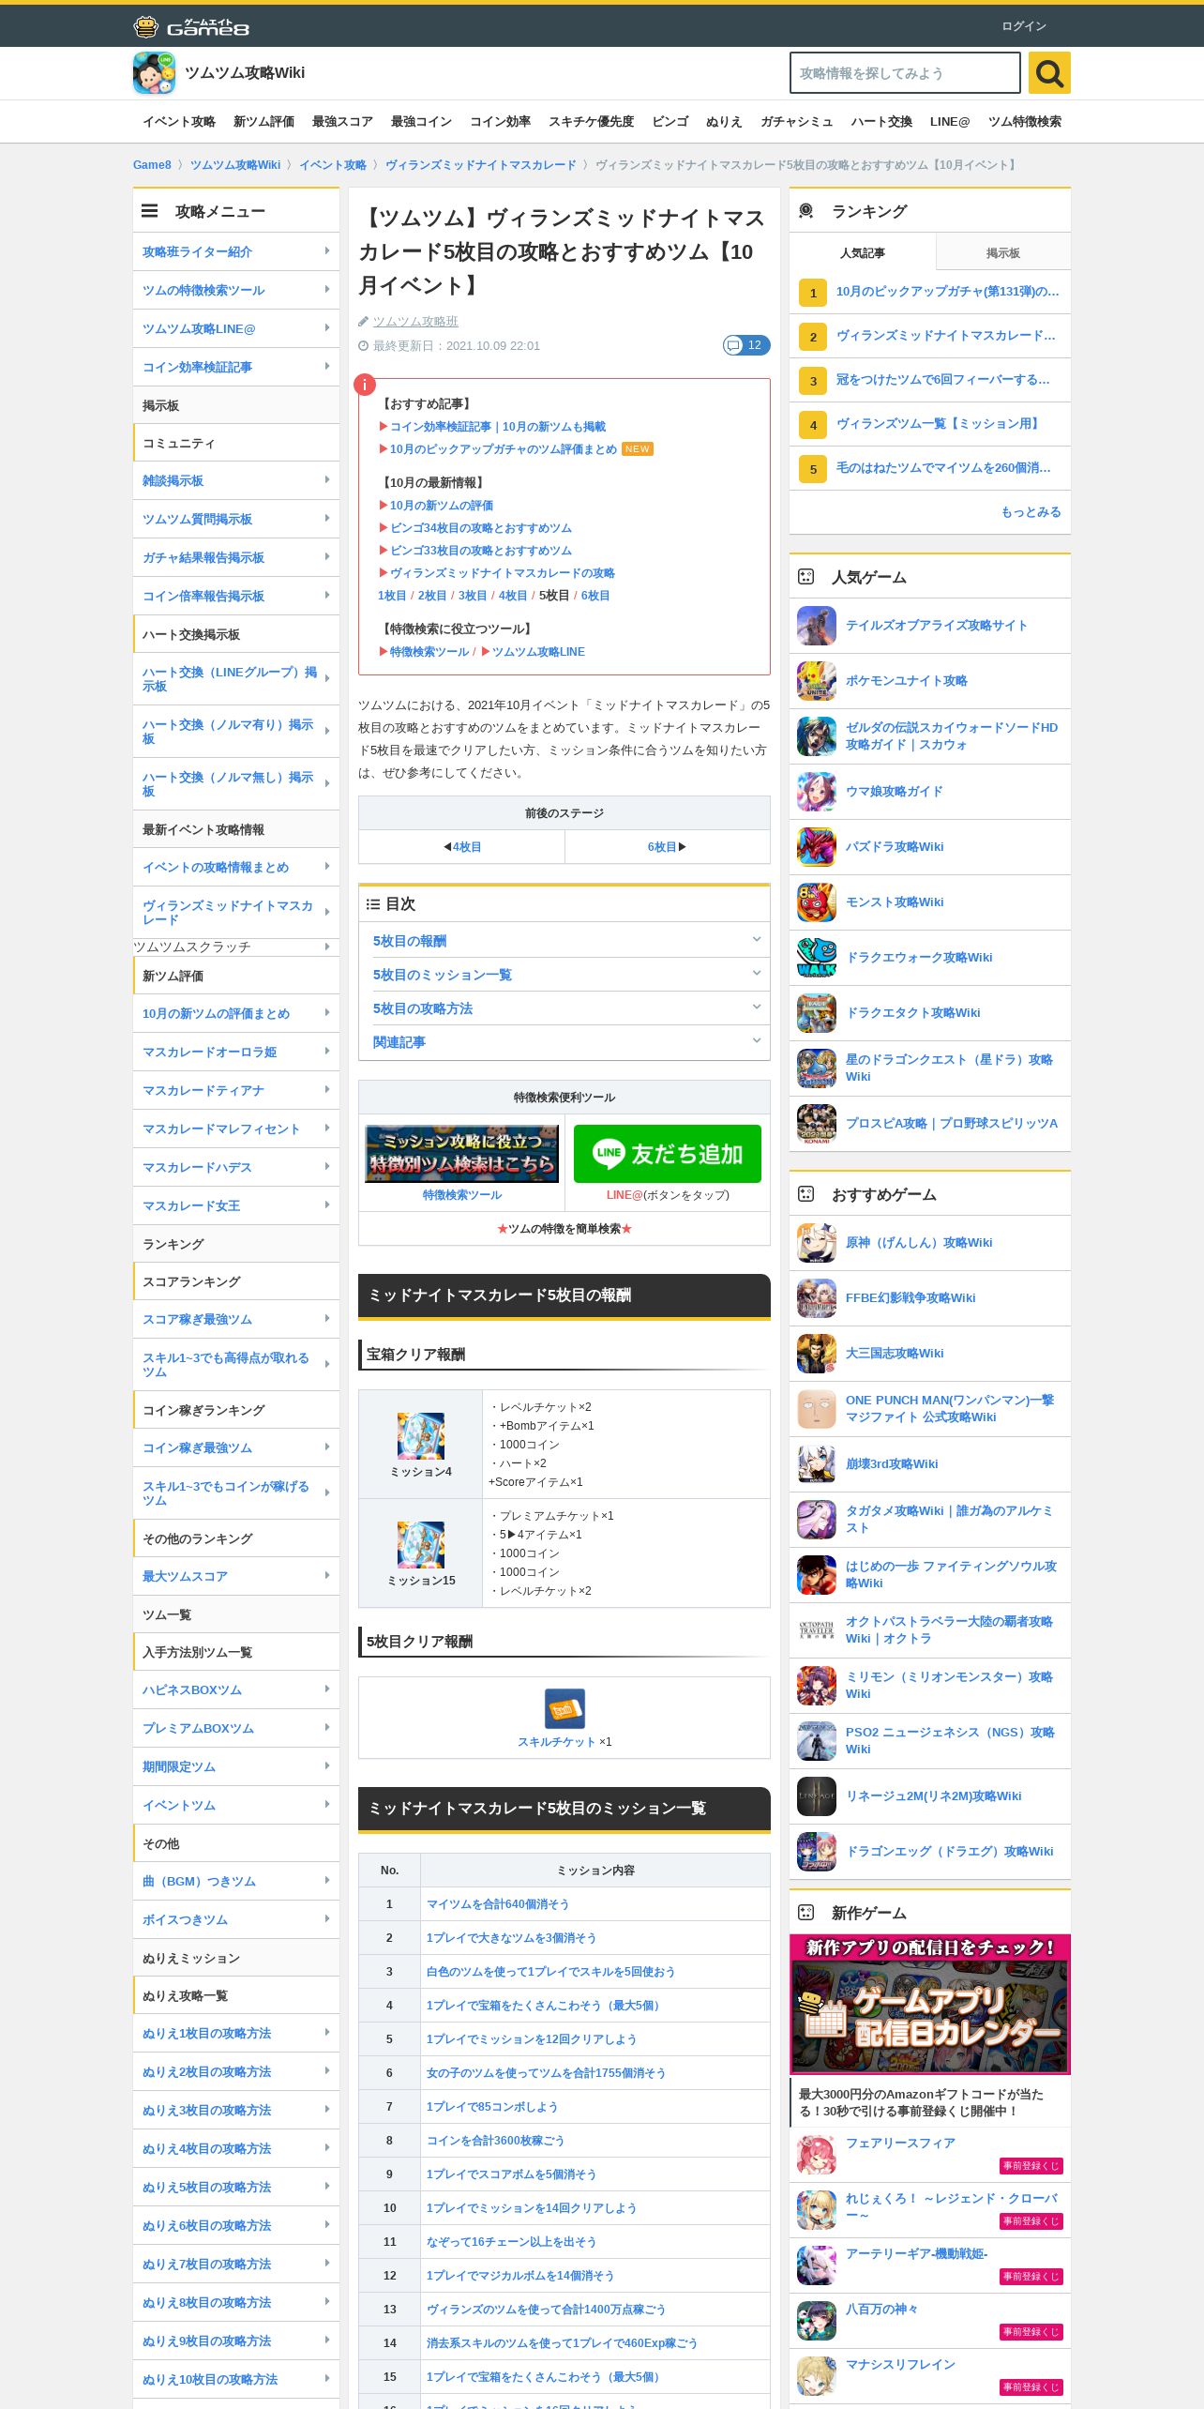This screenshot has width=1204, height=2409.
Task: Click 事前登録くじ badge for フェアリースフィア
Action: 1031,2166
